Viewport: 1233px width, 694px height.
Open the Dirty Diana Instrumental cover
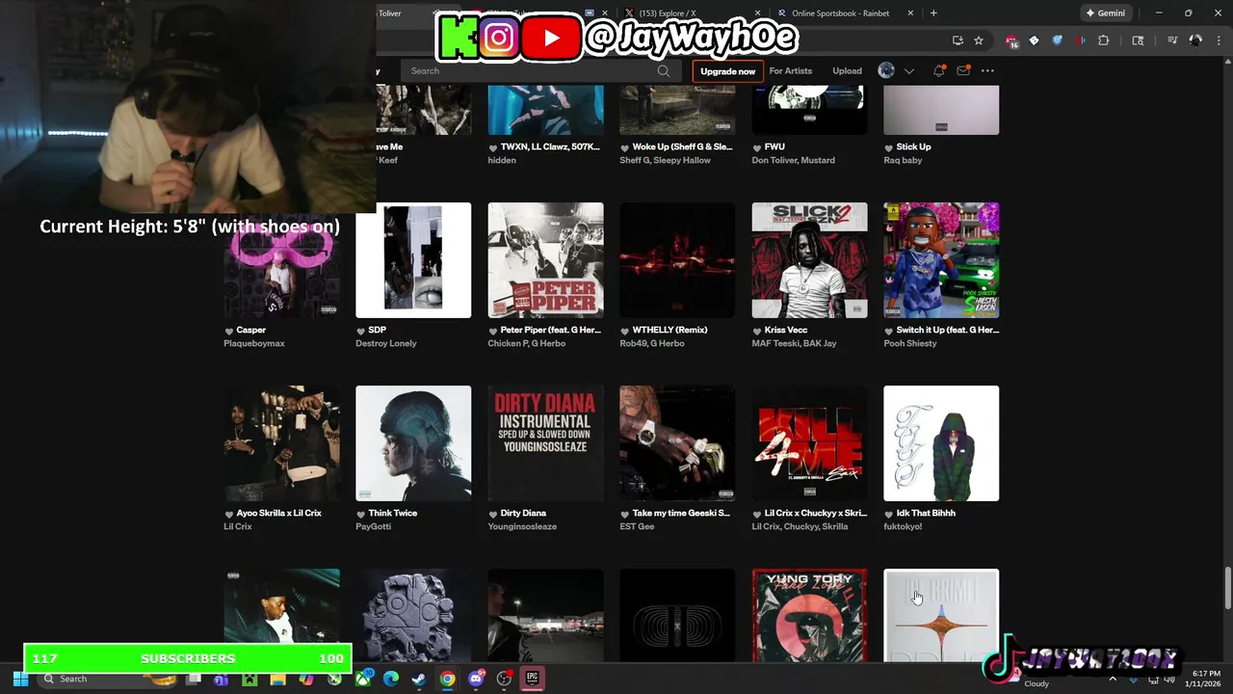coord(545,443)
